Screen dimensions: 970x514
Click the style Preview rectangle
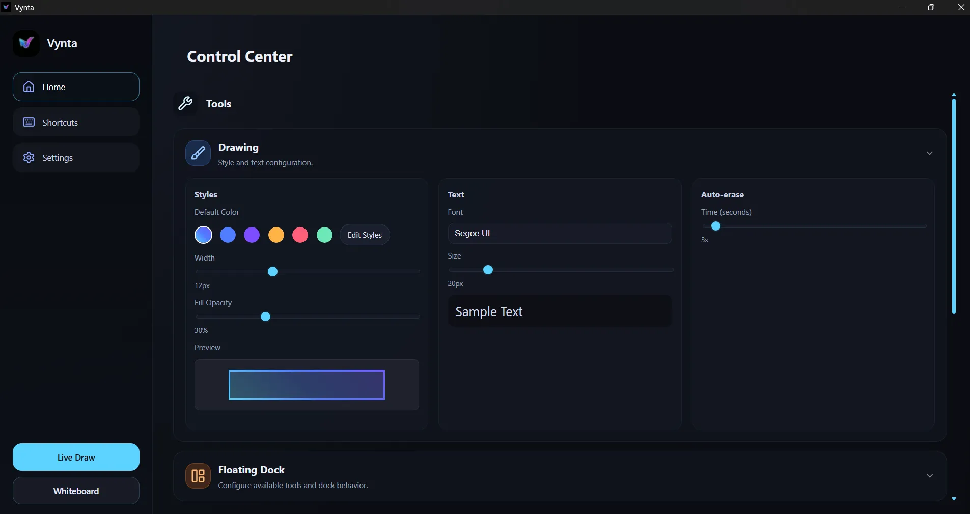307,385
